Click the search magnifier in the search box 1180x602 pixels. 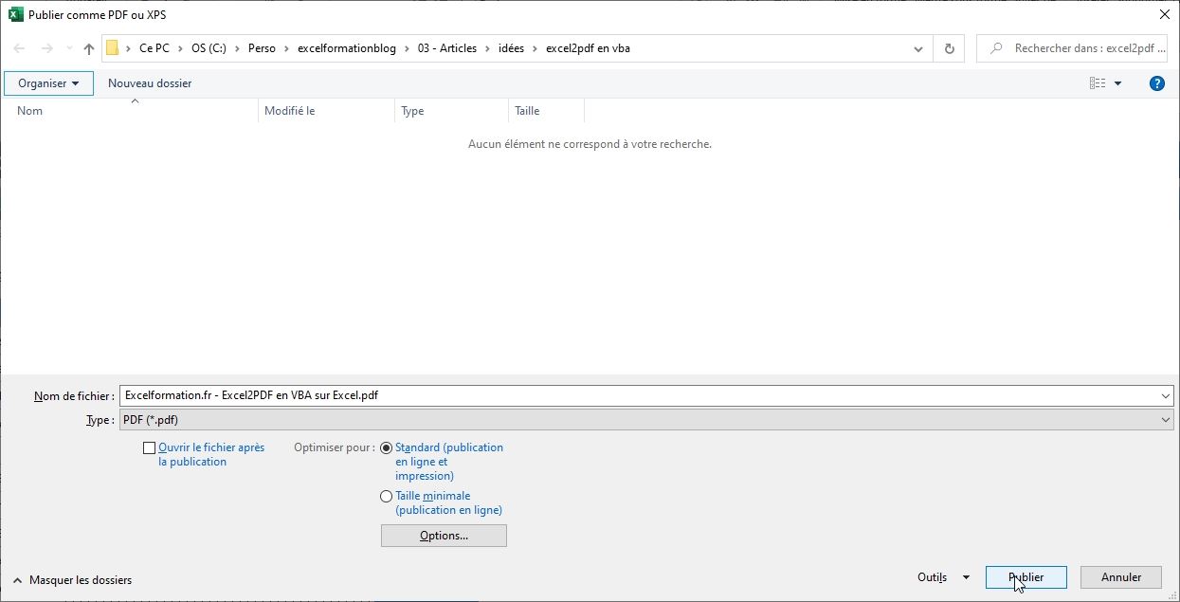tap(999, 47)
